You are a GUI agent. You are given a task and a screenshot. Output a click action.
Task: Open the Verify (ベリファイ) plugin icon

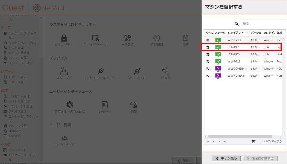tap(137, 71)
